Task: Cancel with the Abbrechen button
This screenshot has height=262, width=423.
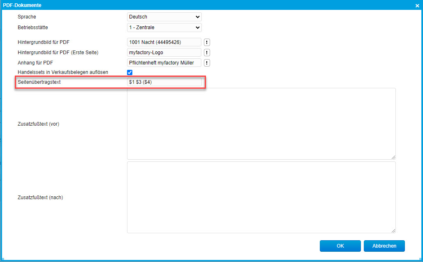Action: pyautogui.click(x=384, y=246)
